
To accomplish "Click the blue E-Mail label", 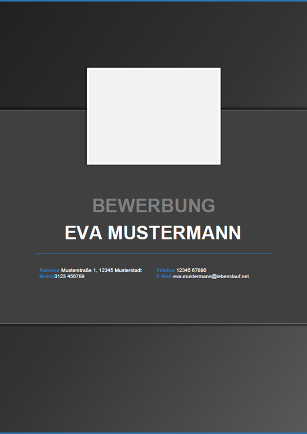I will pos(164,276).
